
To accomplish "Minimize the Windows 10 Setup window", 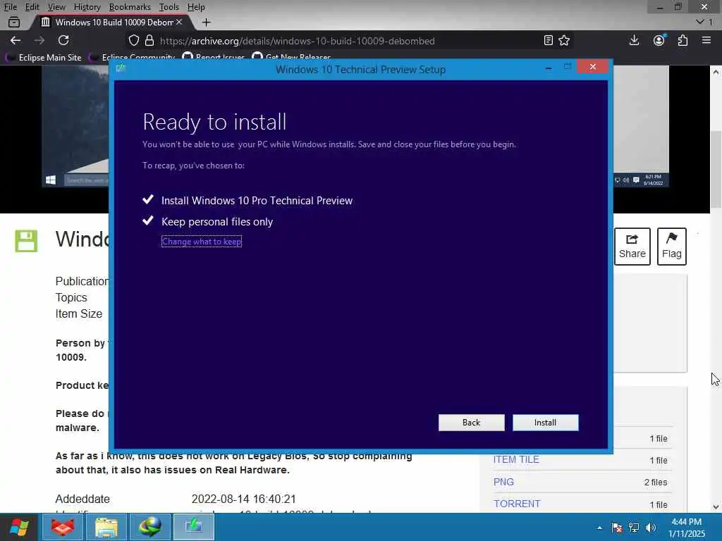I will 549,67.
